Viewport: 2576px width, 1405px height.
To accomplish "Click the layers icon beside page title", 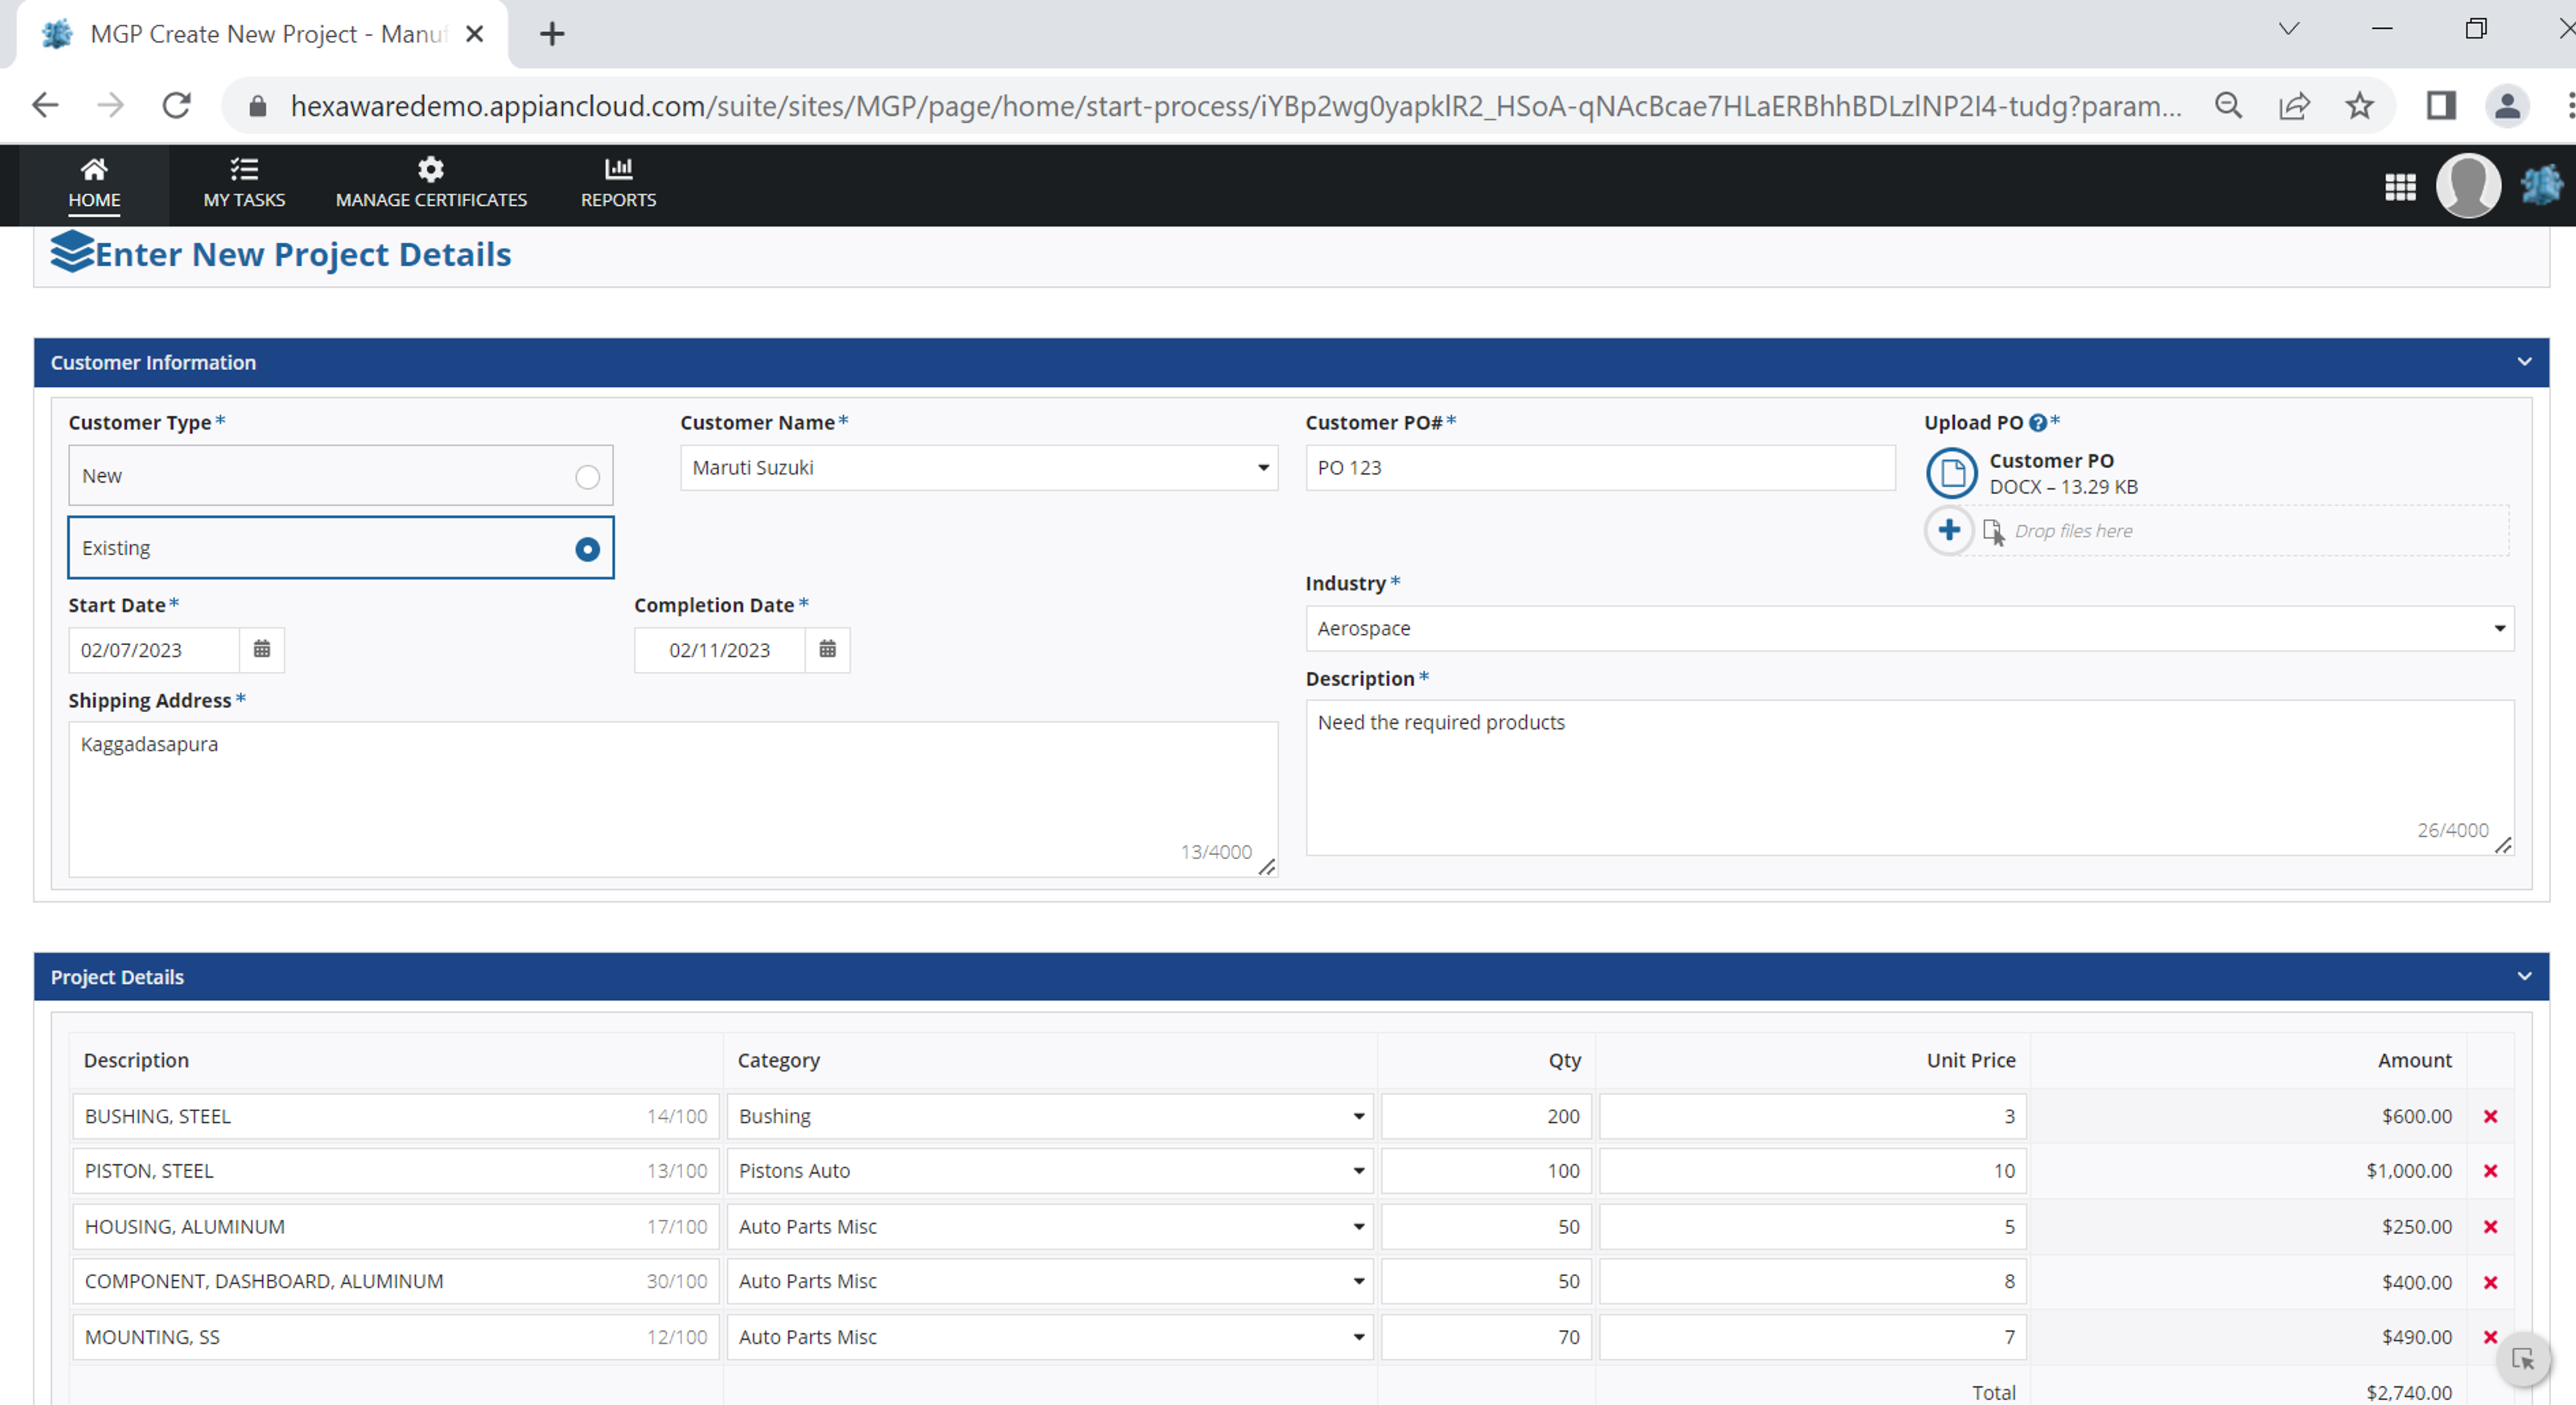I will point(72,252).
